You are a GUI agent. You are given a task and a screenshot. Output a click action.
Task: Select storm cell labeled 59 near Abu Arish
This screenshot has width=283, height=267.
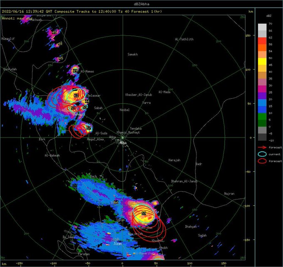tap(144, 213)
